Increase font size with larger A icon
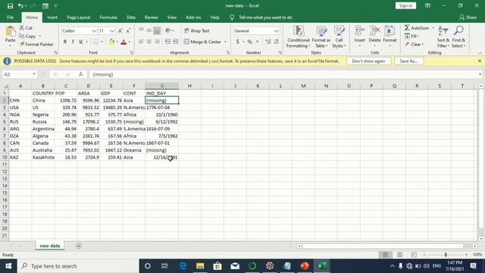The image size is (485, 273). coord(120,30)
